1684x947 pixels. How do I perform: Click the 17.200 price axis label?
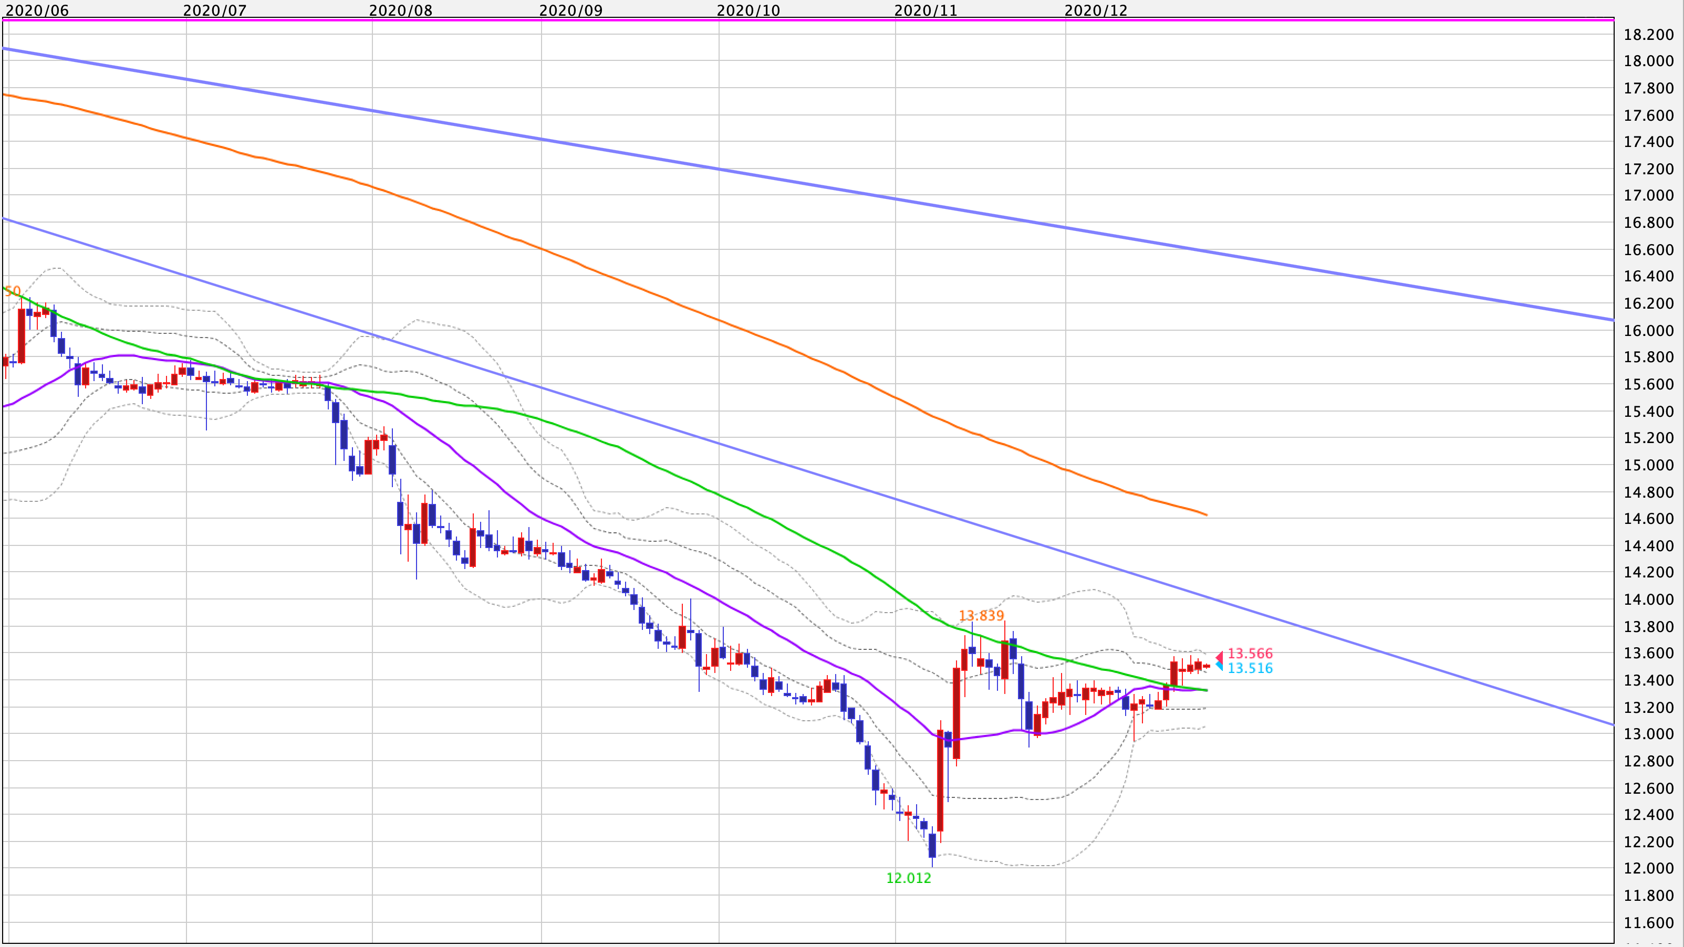pos(1649,169)
